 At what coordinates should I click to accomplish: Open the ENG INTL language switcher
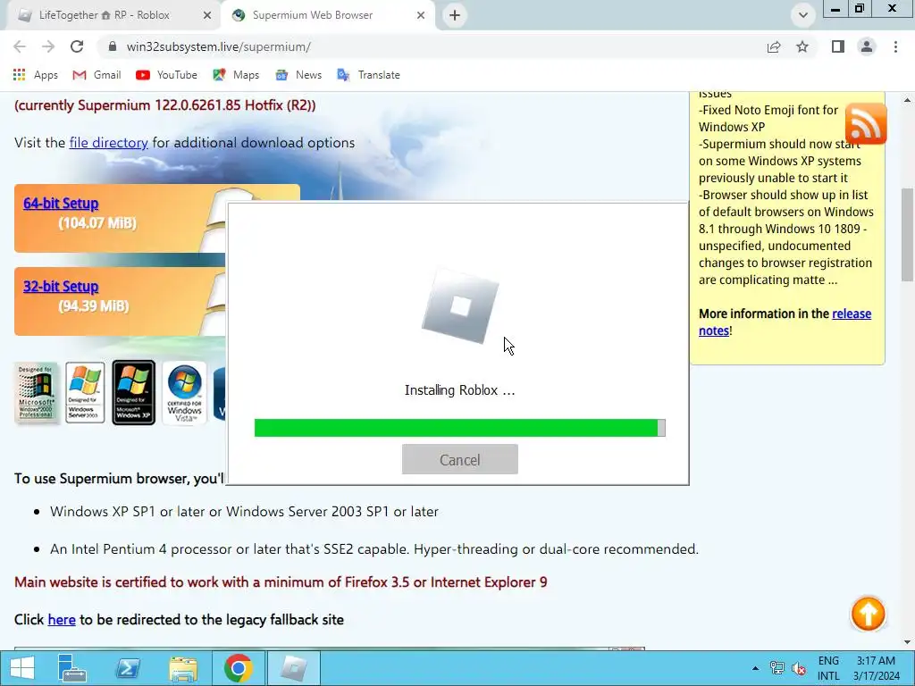click(x=828, y=668)
